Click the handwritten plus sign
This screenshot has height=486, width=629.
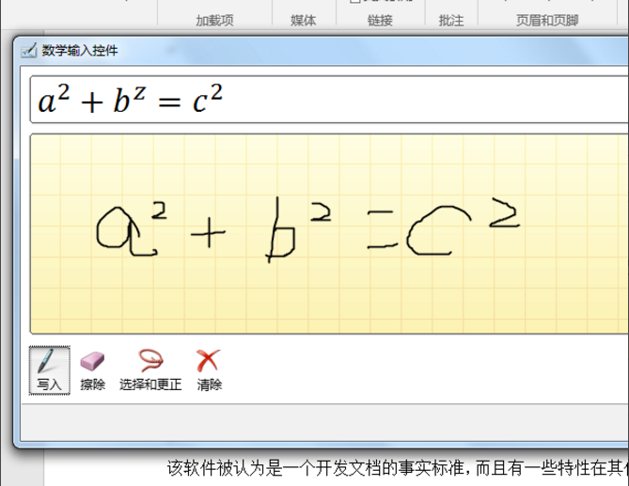(208, 232)
